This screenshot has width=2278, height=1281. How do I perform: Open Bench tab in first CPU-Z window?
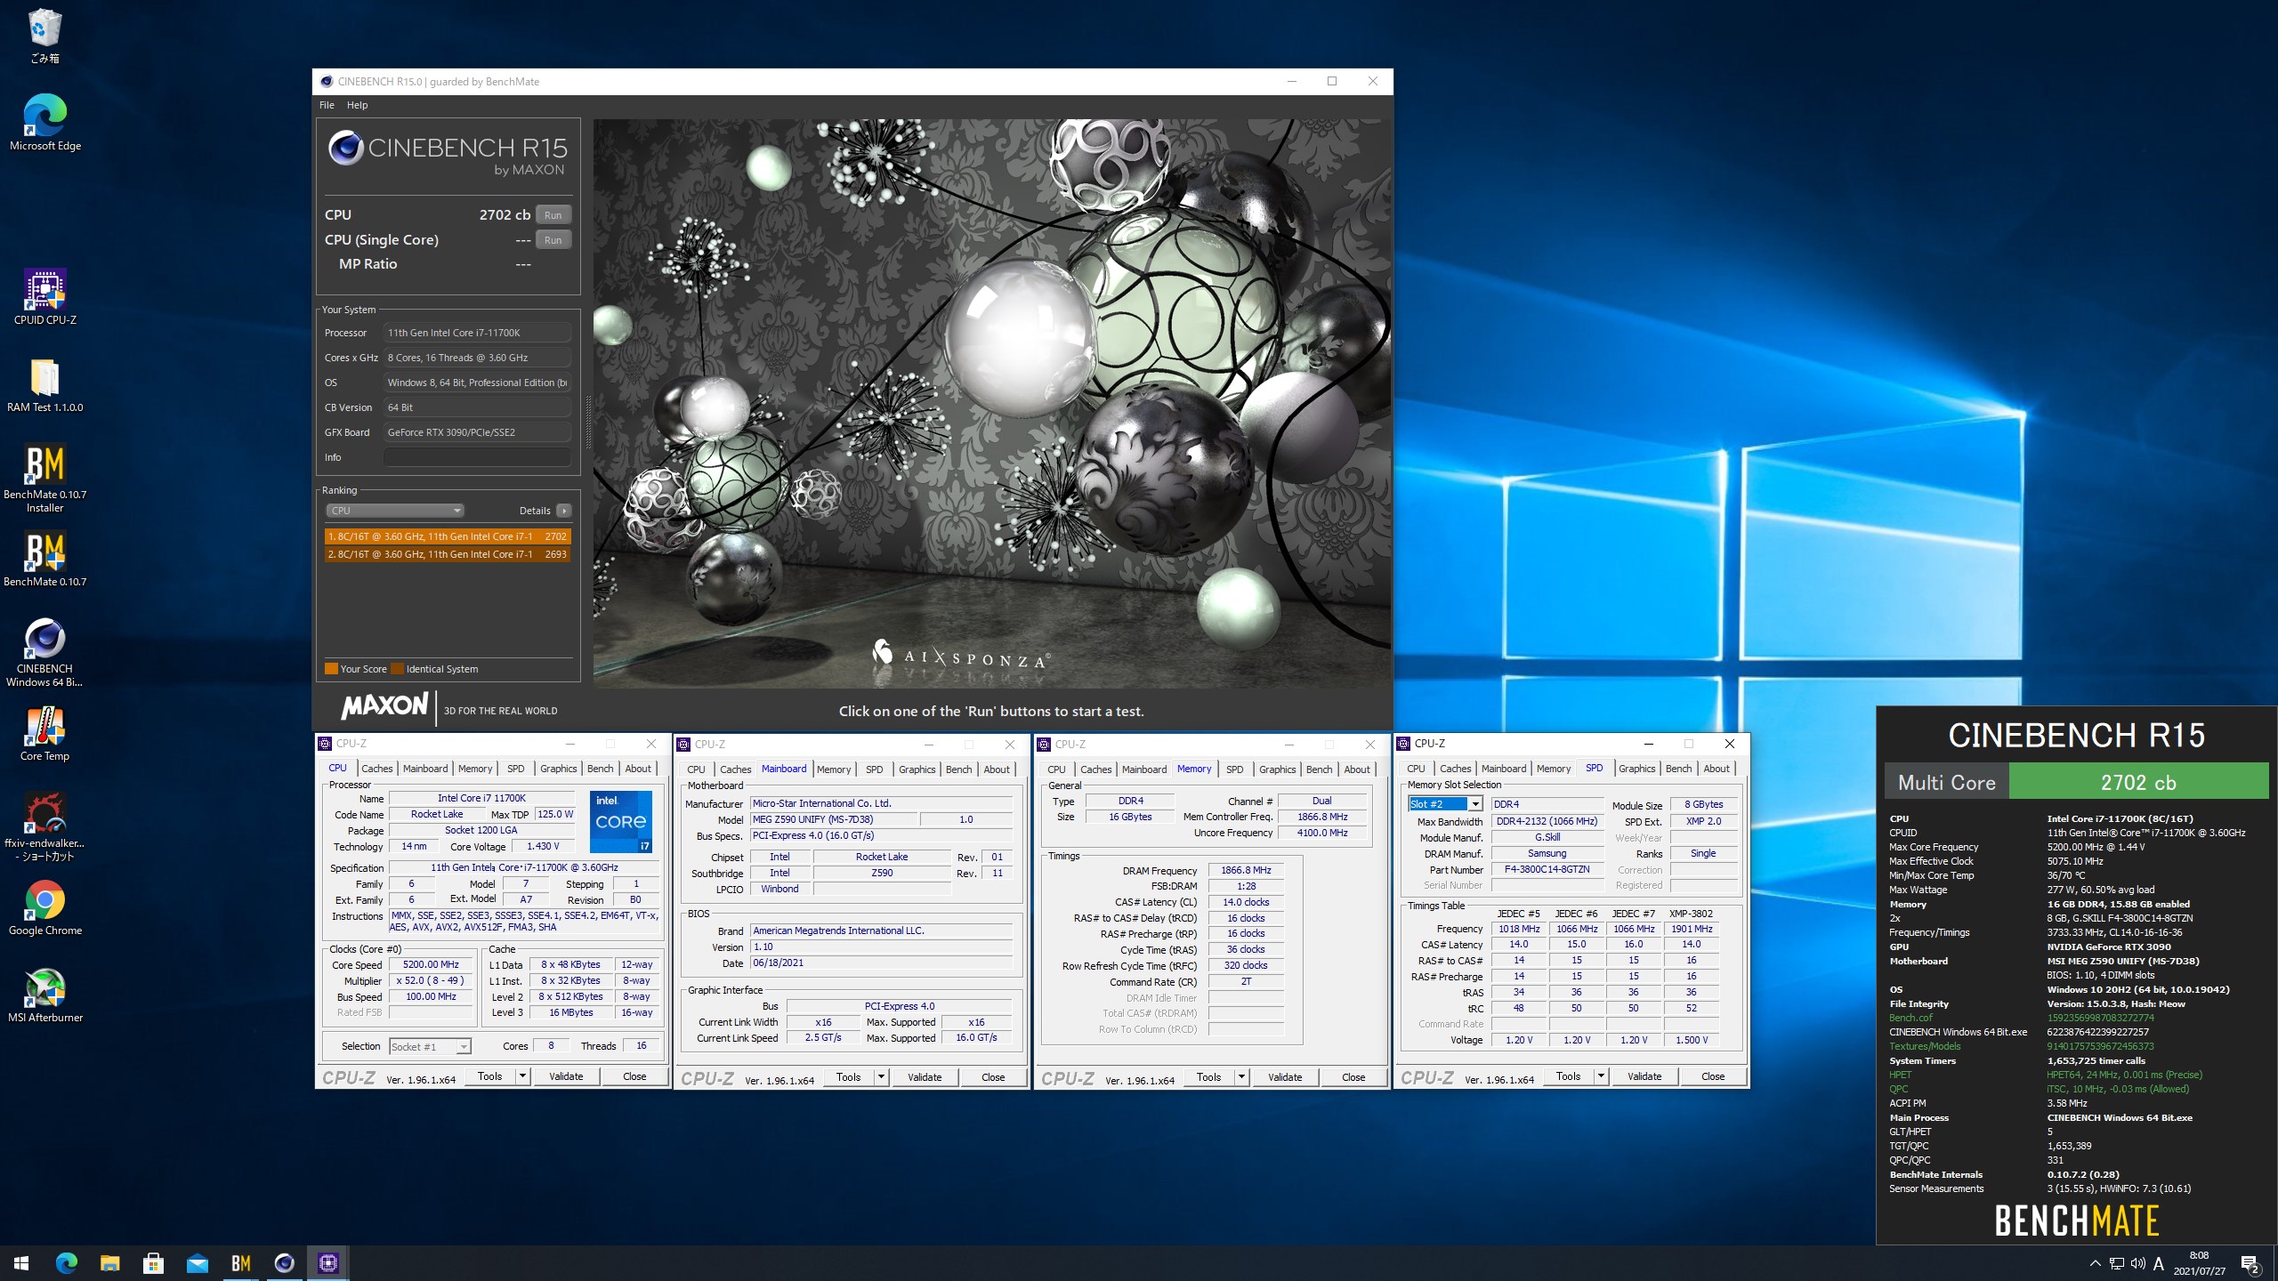pos(600,769)
